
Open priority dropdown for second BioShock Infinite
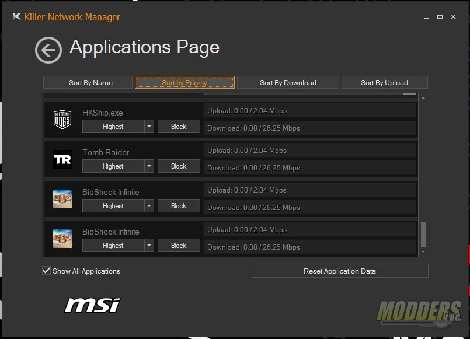pyautogui.click(x=149, y=246)
